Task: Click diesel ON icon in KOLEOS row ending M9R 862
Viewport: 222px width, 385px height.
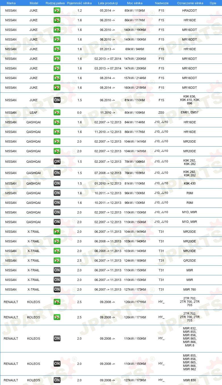Action: pyautogui.click(x=57, y=364)
